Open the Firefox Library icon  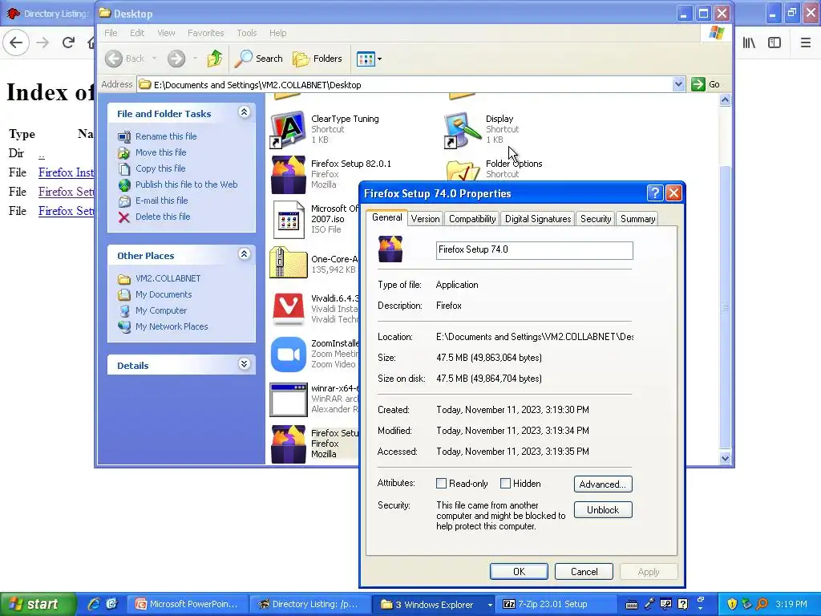(750, 43)
